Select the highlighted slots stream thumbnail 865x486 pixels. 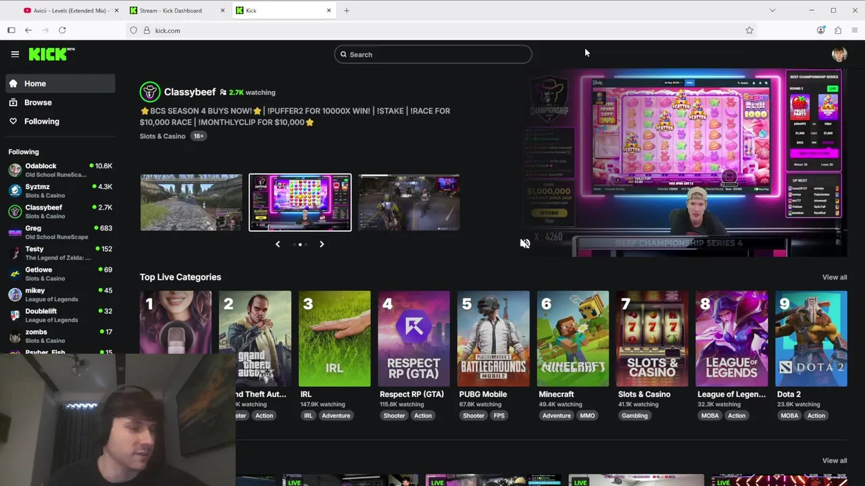click(x=300, y=202)
